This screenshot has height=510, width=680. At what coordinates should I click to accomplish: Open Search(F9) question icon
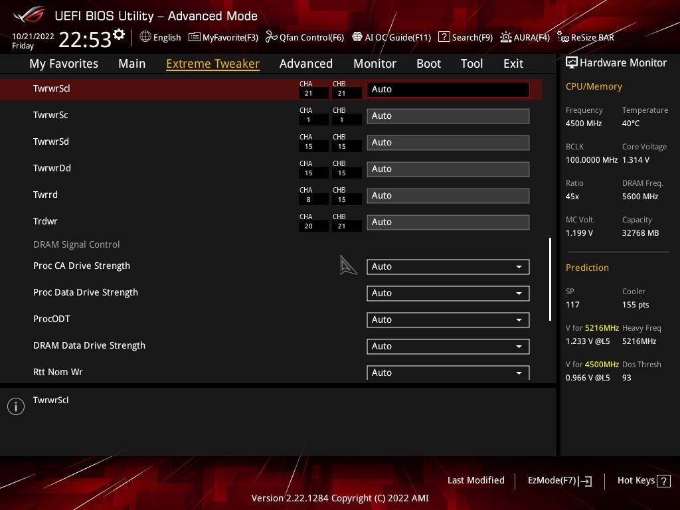(x=444, y=37)
